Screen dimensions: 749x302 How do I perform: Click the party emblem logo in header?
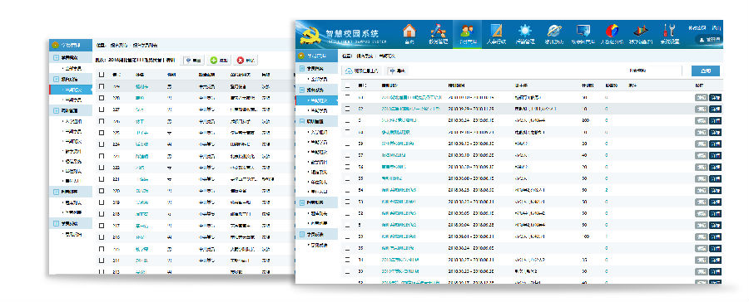[311, 36]
